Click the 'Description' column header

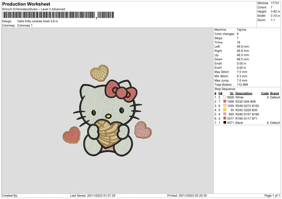[243, 93]
